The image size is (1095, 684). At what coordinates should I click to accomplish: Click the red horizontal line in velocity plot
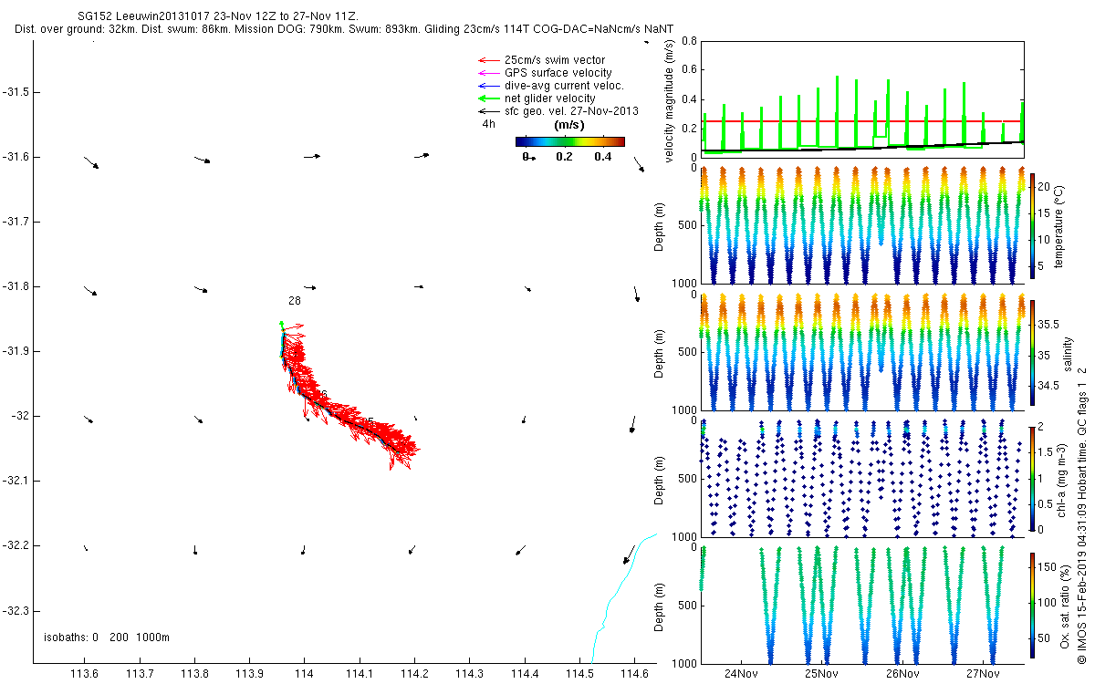pos(862,120)
